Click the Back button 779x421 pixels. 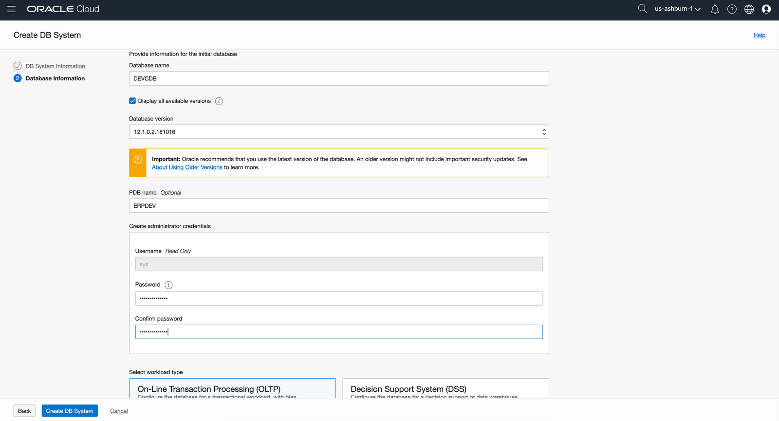(24, 411)
